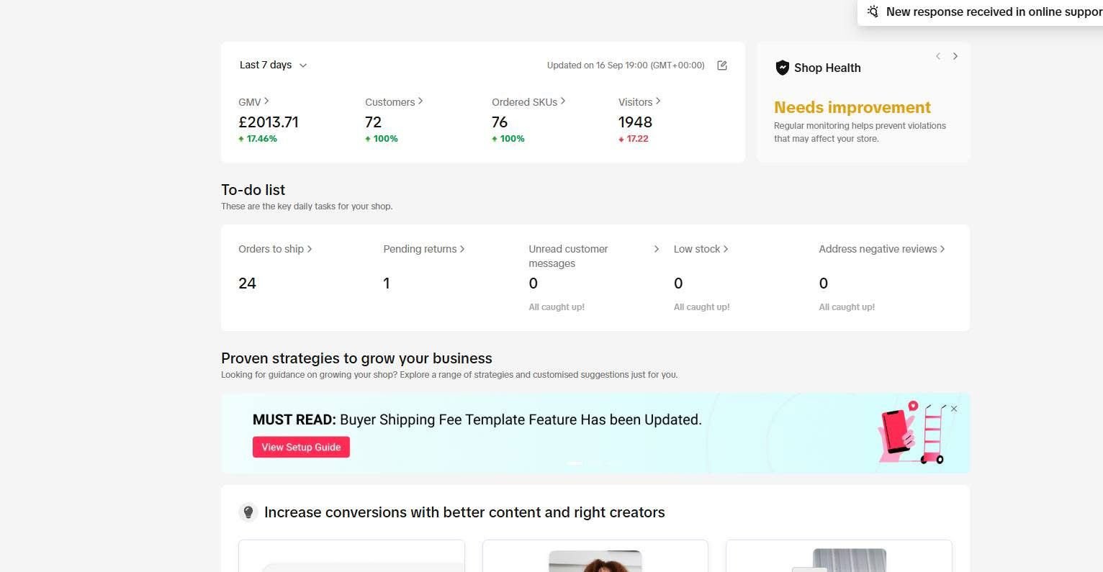This screenshot has height=572, width=1103.
Task: Go to previous Shop Health card arrow
Action: (938, 56)
